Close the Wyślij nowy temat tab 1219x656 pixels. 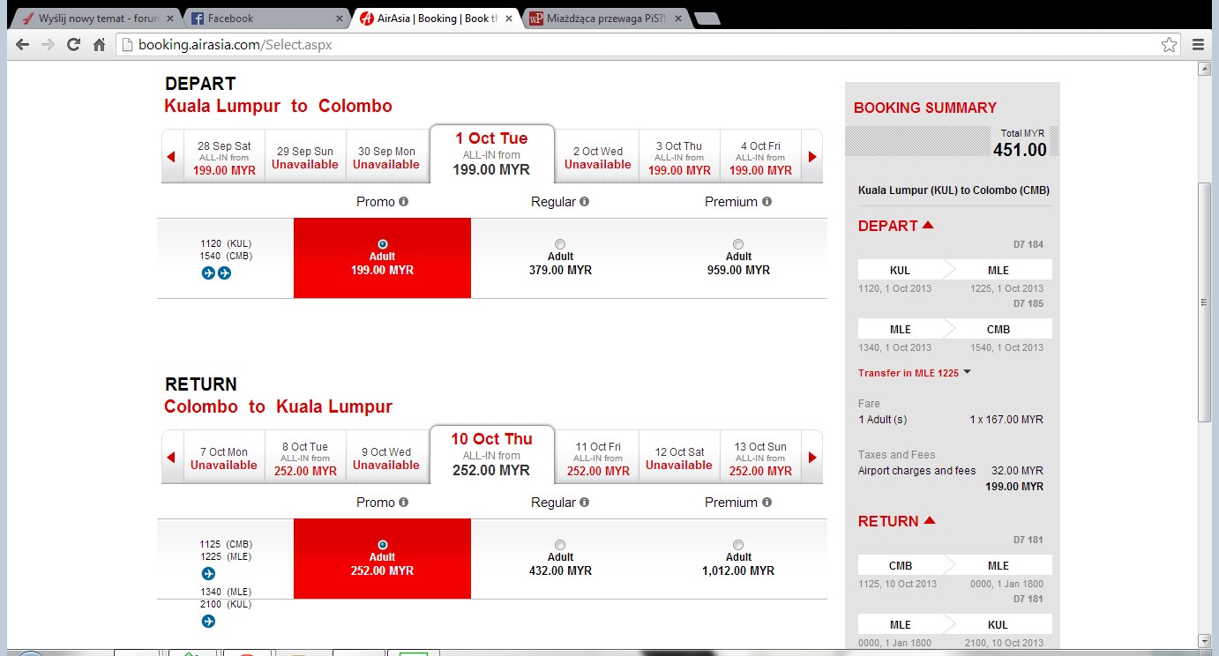click(171, 19)
